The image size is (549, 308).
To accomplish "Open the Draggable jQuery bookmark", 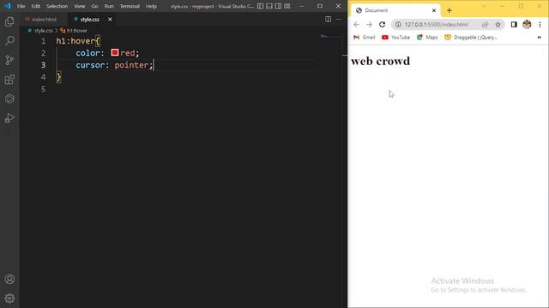I will pyautogui.click(x=471, y=38).
